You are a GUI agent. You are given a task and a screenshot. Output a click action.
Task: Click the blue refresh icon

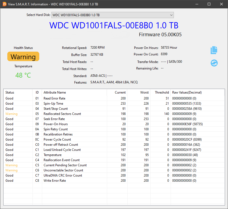point(214,63)
